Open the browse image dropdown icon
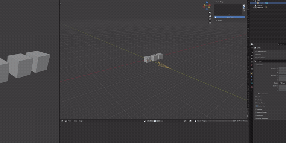The width and height of the screenshot is (286, 143). (145, 121)
